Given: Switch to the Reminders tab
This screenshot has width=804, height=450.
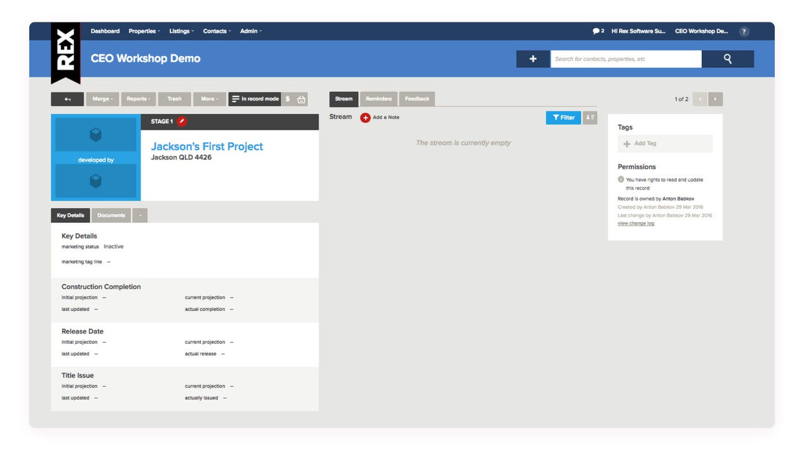Looking at the screenshot, I should [x=378, y=99].
